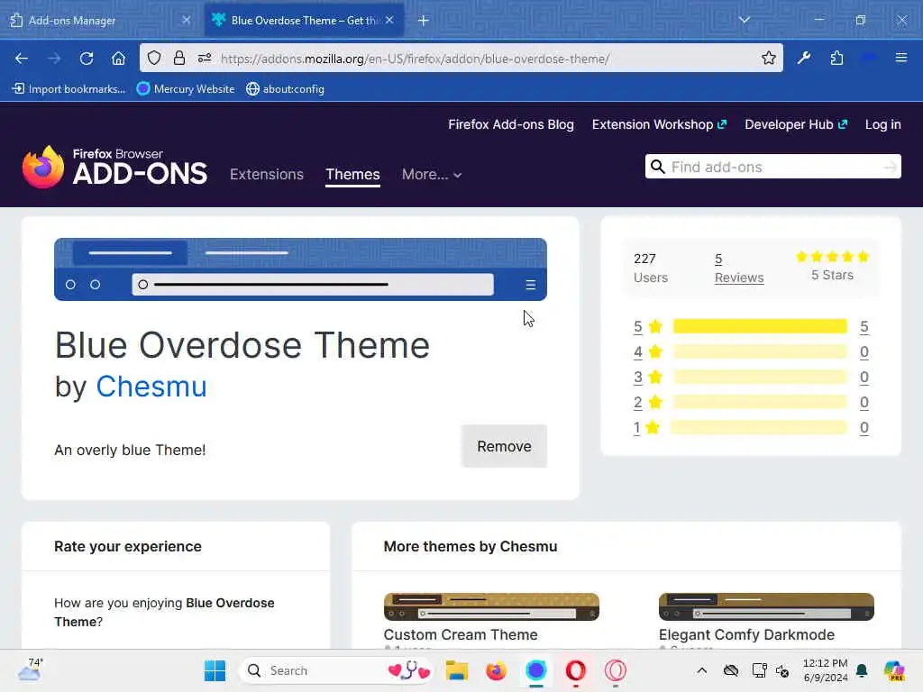Open File Explorer from the taskbar

pos(457,670)
